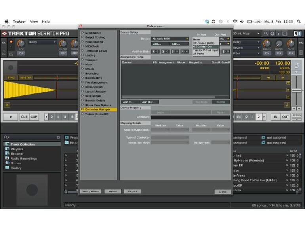Open the Wi-Fi status menu
This screenshot has height=228, width=305.
235,22
